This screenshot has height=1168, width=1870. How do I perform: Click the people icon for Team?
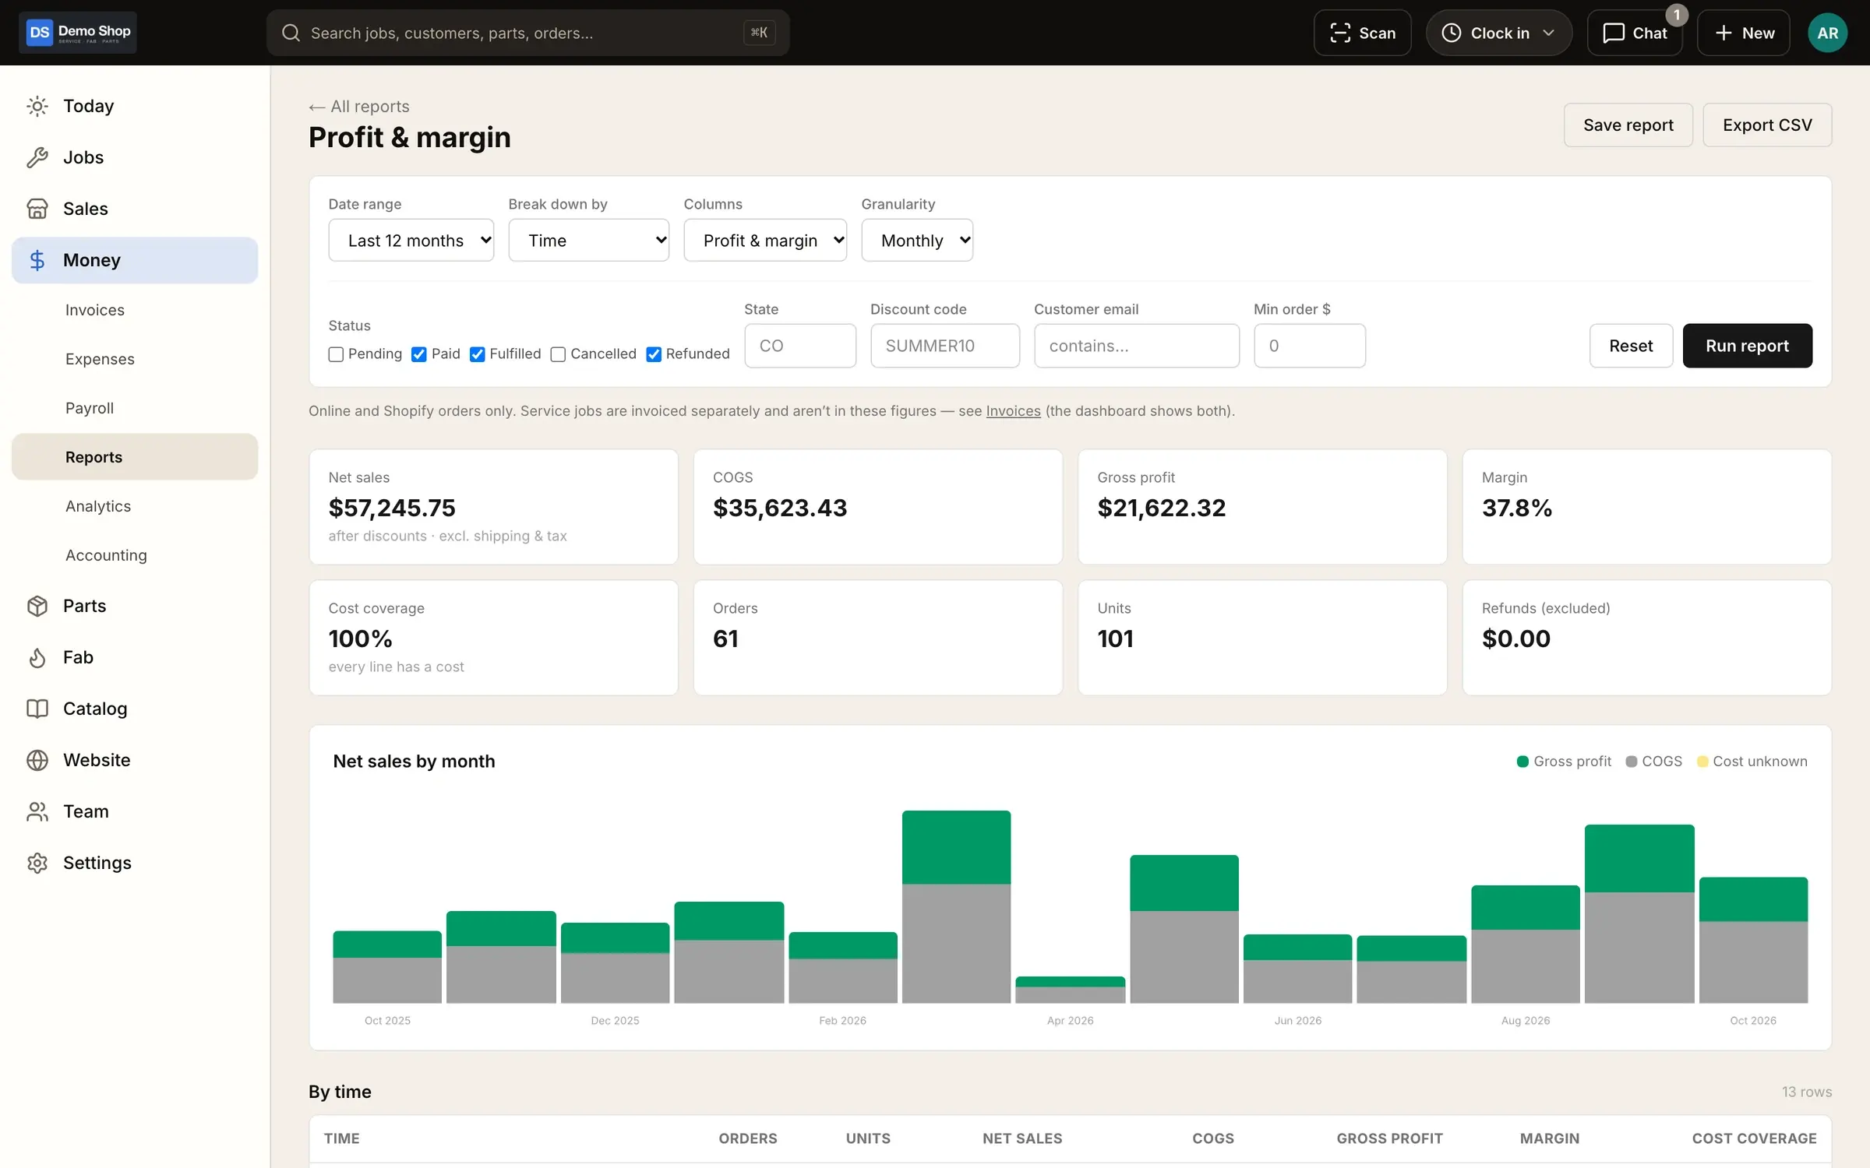tap(37, 811)
